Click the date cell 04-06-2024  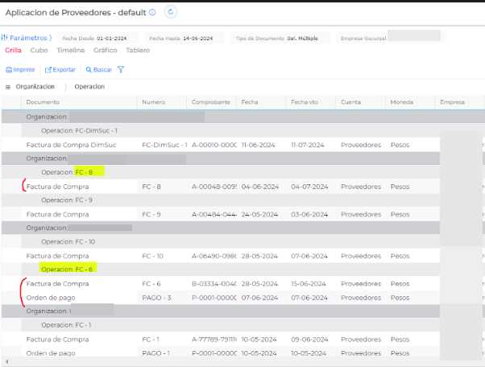tap(259, 187)
